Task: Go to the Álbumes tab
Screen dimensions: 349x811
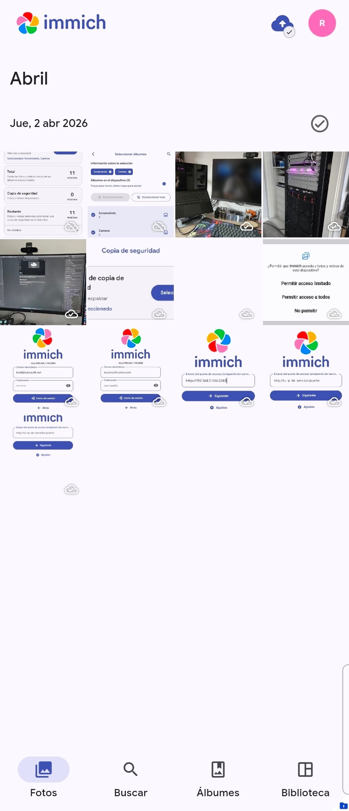Action: [218, 778]
